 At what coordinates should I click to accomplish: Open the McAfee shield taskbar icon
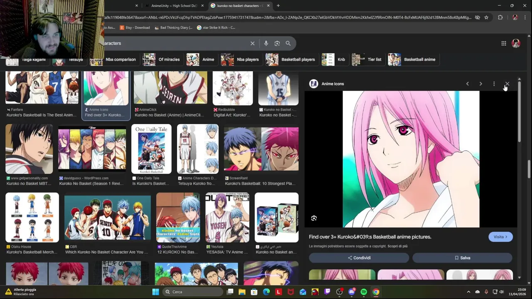(x=291, y=292)
